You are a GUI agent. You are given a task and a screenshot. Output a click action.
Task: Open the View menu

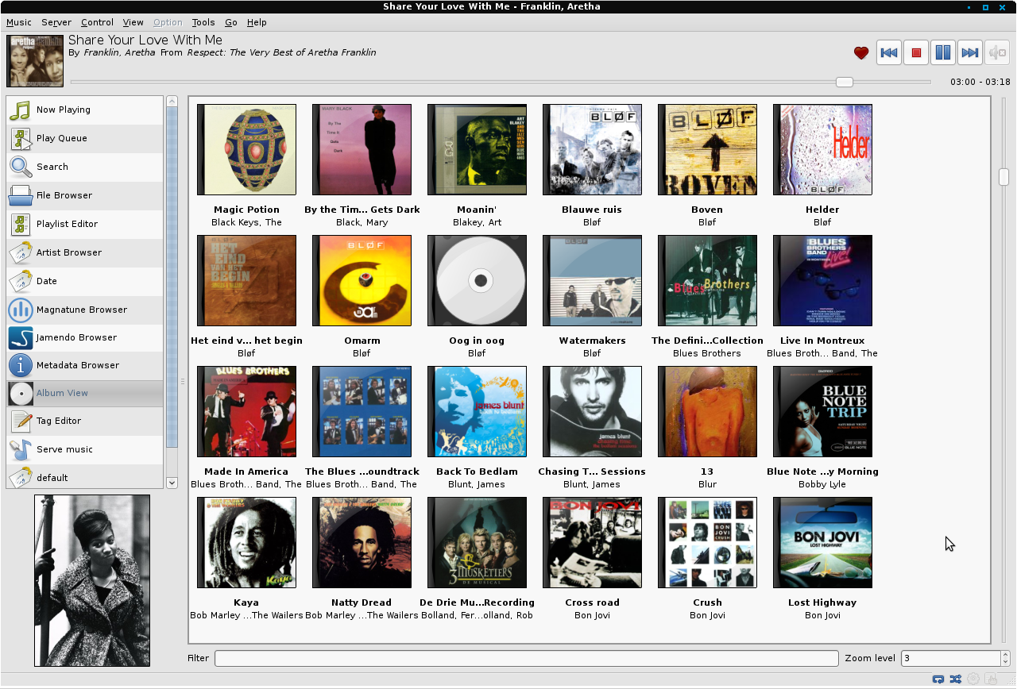tap(133, 22)
